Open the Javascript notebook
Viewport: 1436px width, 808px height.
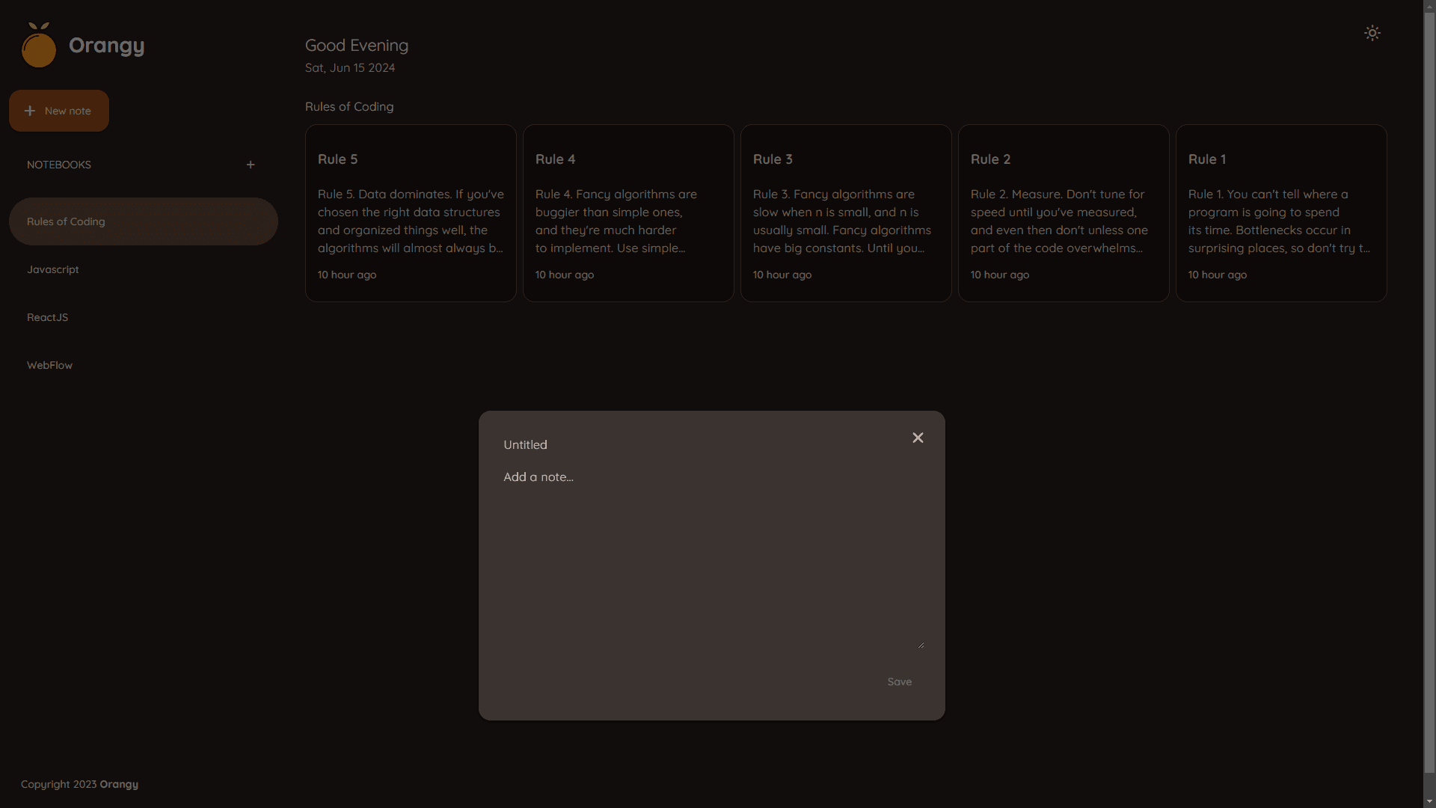(x=53, y=269)
